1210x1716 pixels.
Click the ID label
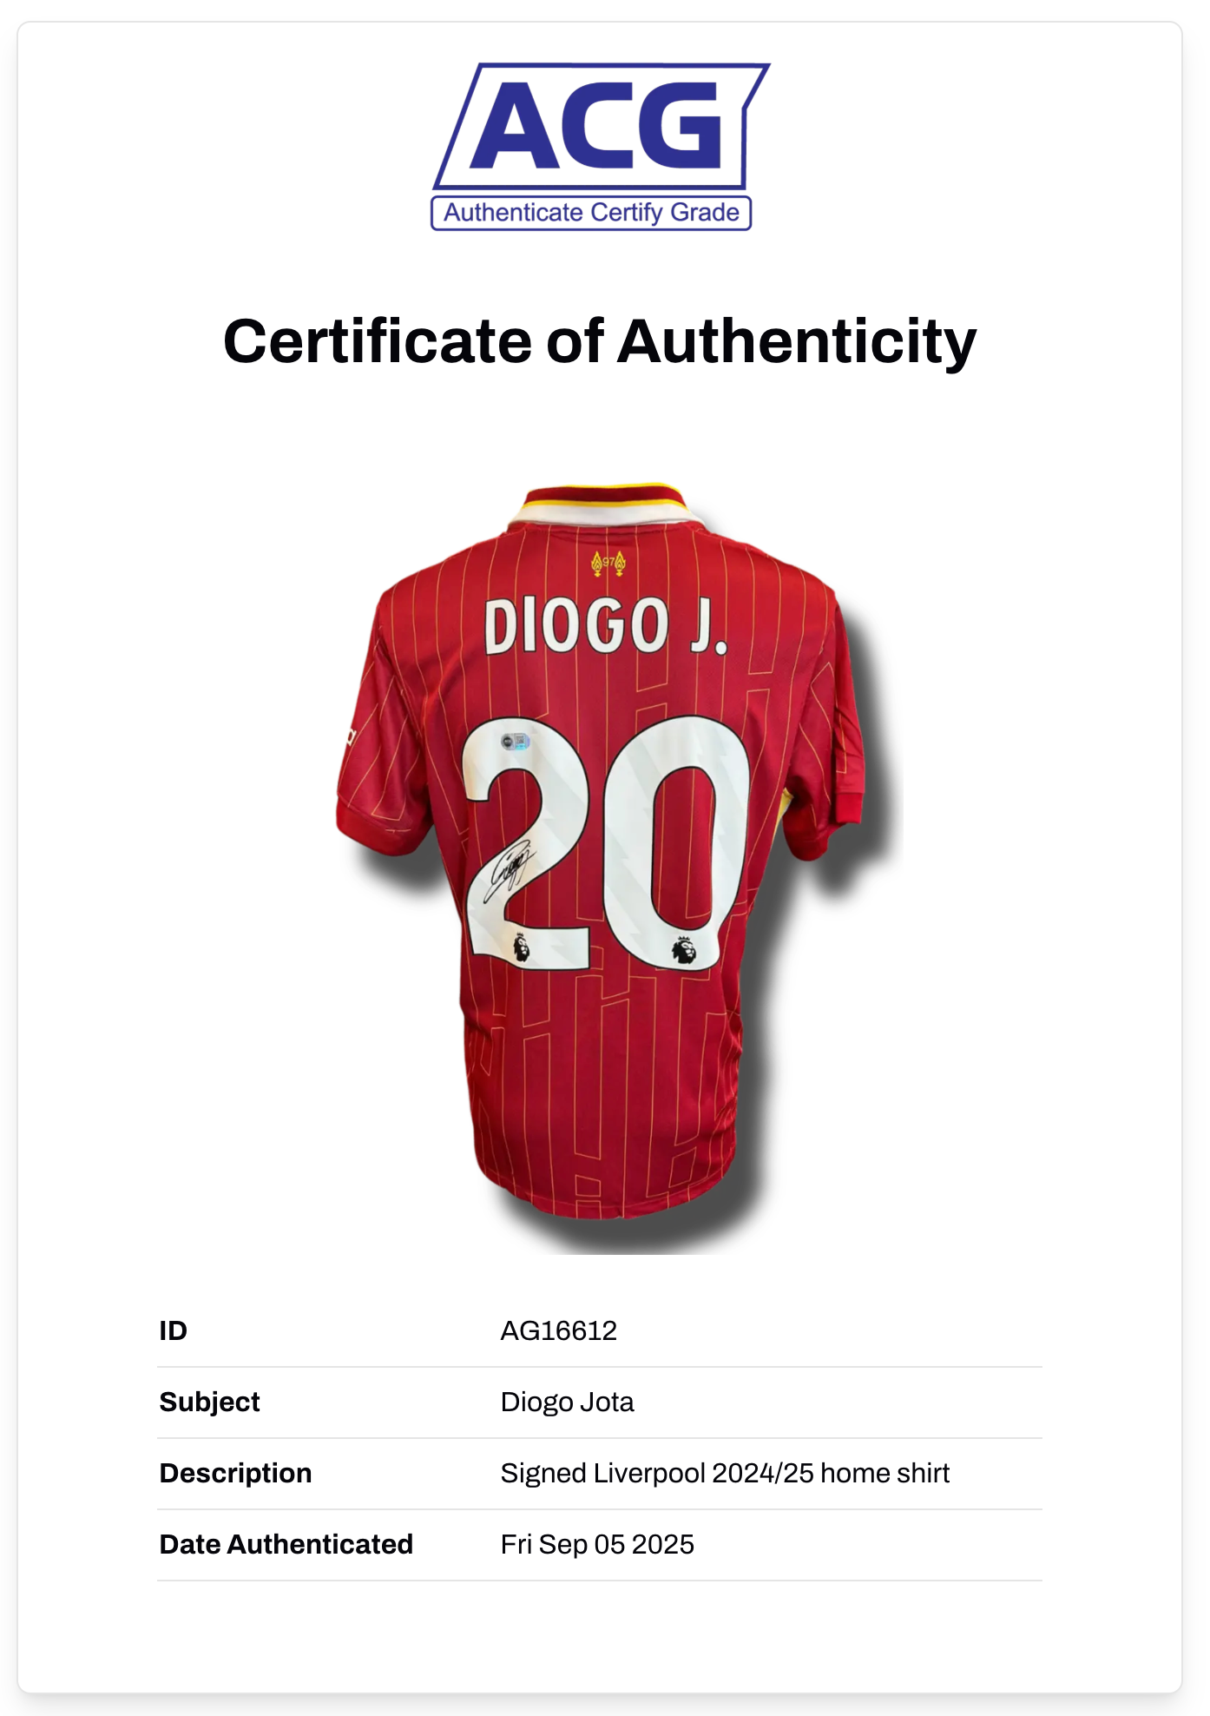point(173,1330)
